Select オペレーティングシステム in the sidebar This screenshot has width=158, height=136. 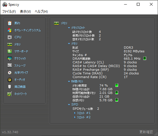[x=27, y=30]
